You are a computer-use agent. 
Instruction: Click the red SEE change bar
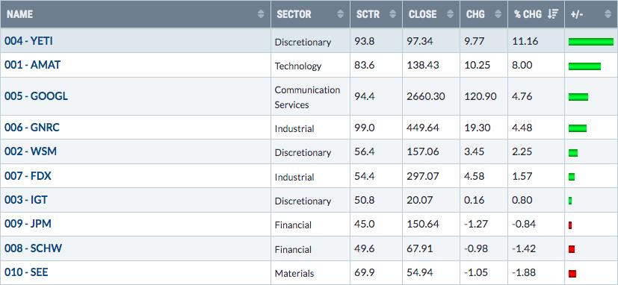572,273
